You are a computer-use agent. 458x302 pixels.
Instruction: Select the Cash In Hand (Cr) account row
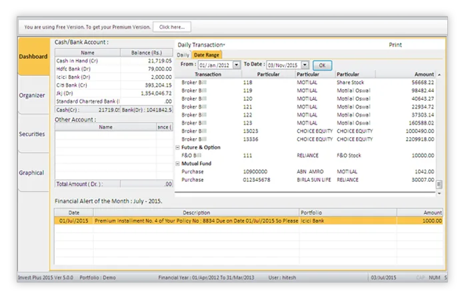114,61
